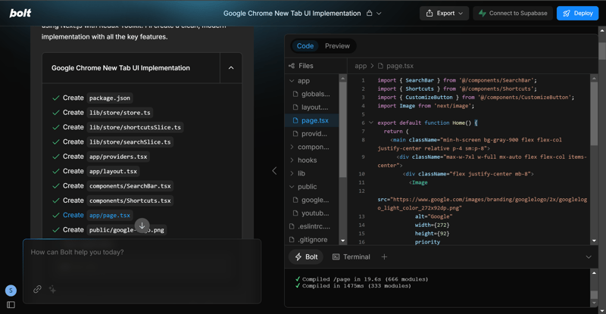Select the Terminal tab
The height and width of the screenshot is (314, 606).
point(351,256)
